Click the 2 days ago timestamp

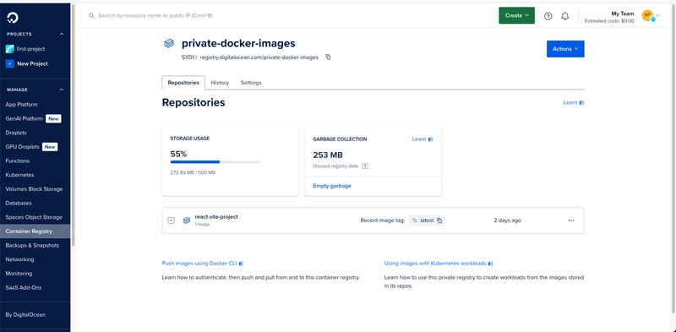click(508, 220)
